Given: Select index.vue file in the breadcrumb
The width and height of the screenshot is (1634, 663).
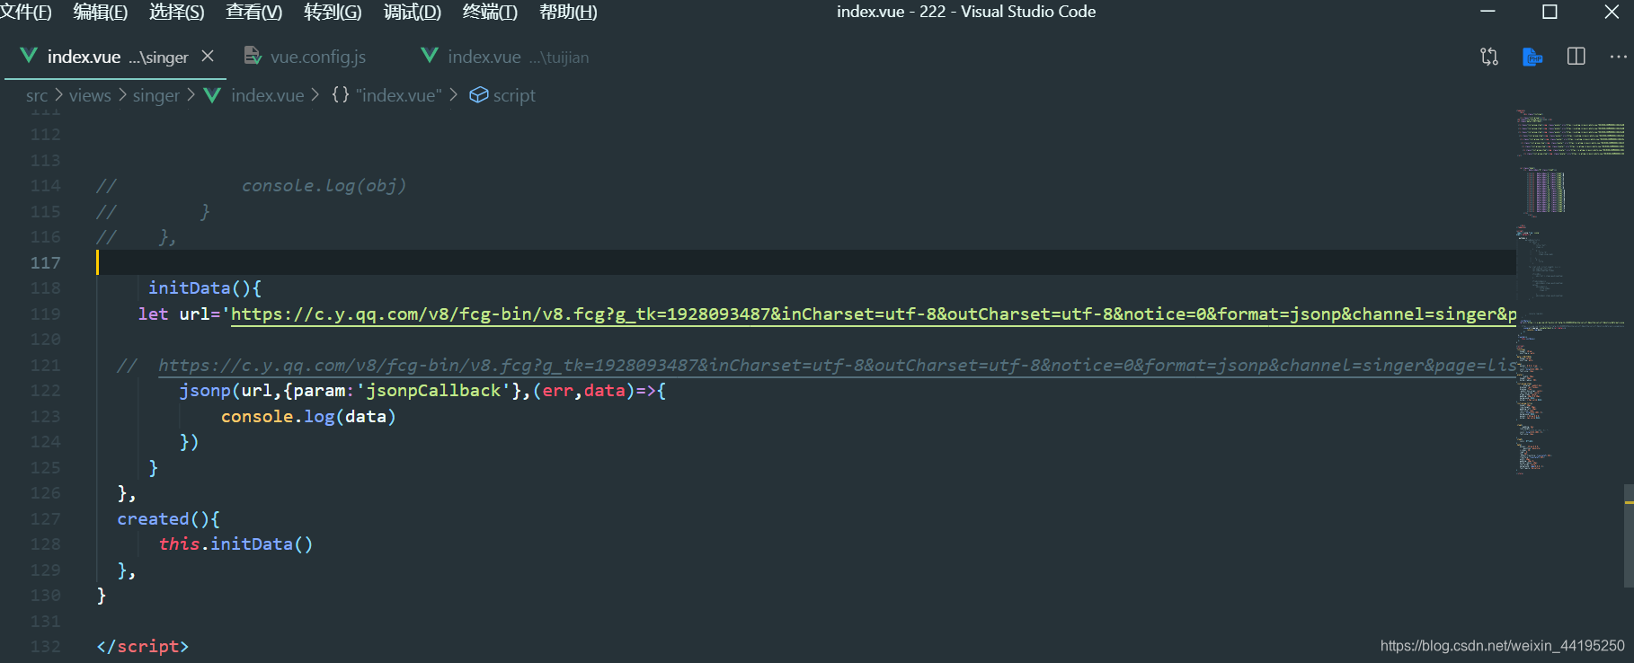Looking at the screenshot, I should tap(268, 95).
